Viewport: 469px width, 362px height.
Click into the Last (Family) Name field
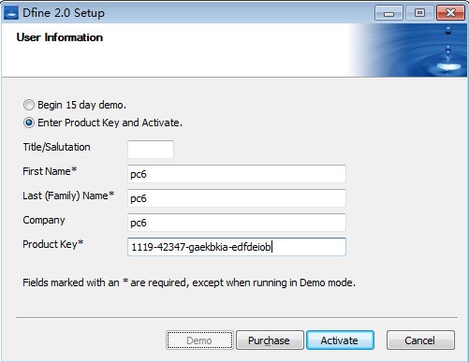point(237,198)
